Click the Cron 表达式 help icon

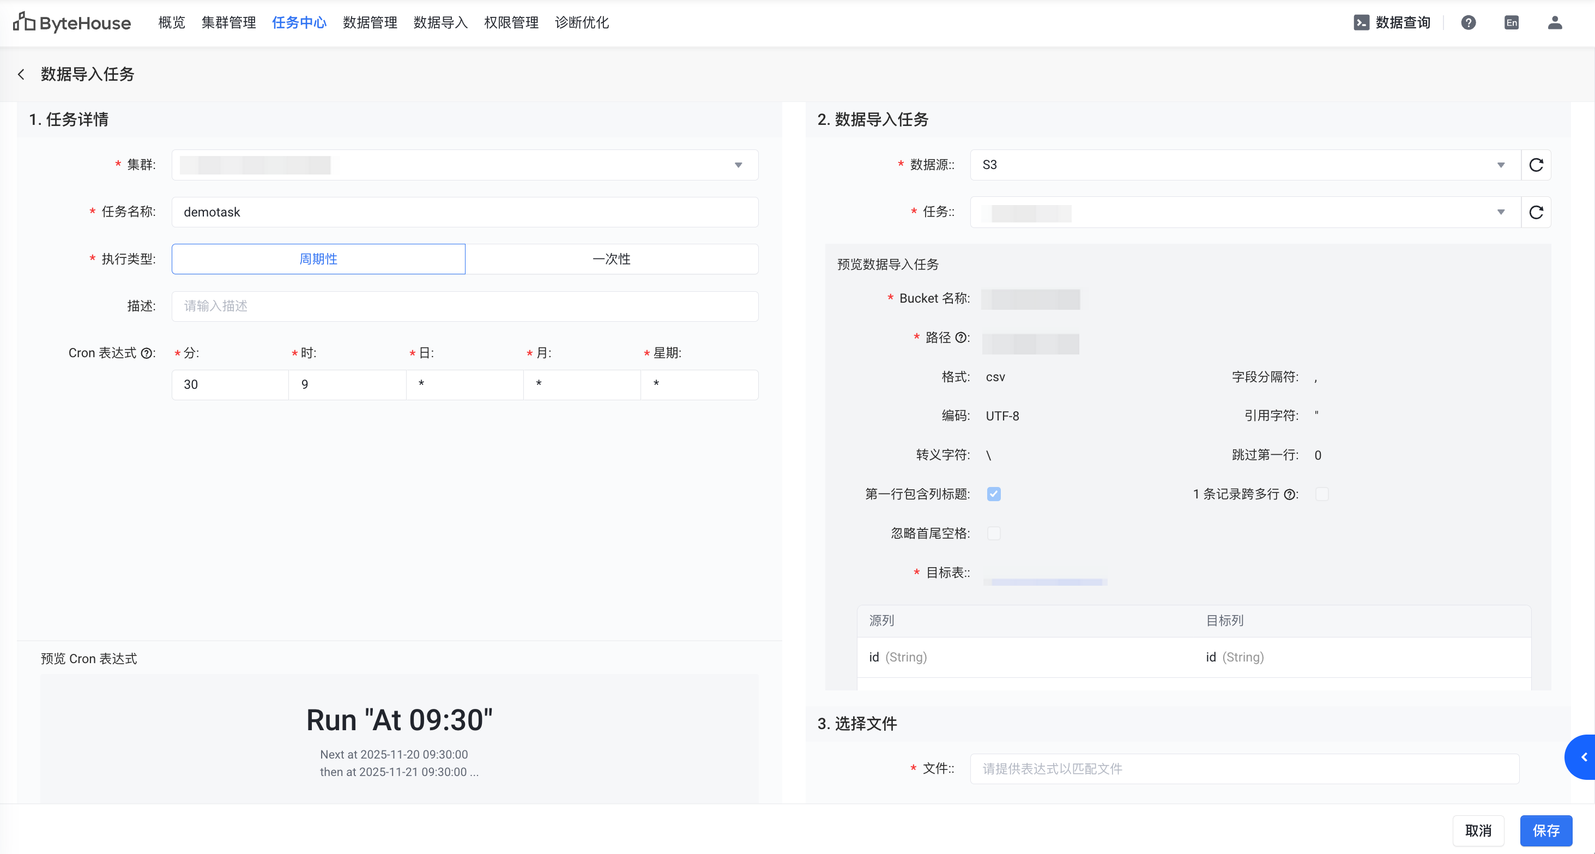146,353
